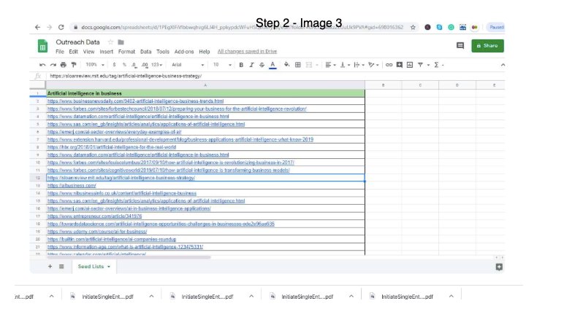Bookmark this page with star icon

click(413, 27)
